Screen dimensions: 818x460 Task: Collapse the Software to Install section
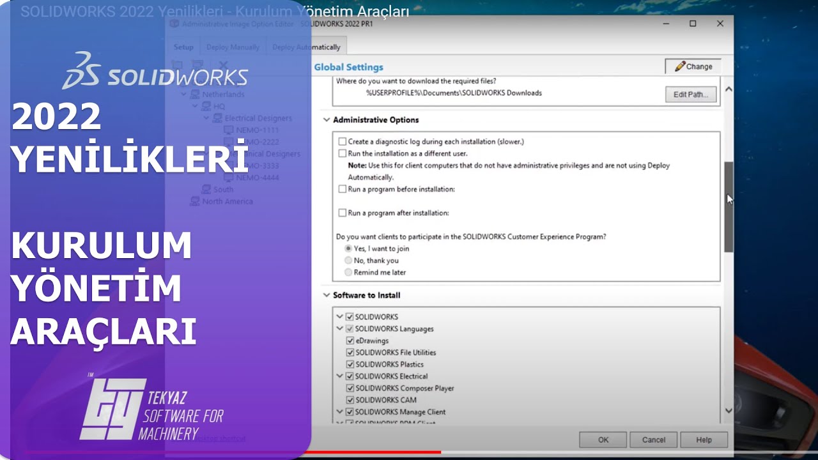pyautogui.click(x=327, y=295)
